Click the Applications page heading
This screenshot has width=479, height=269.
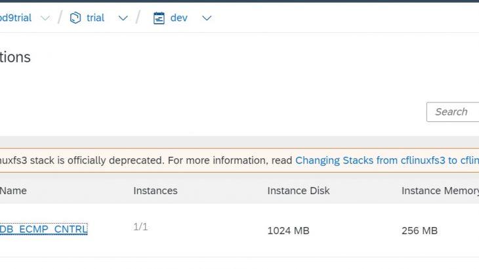coord(15,57)
